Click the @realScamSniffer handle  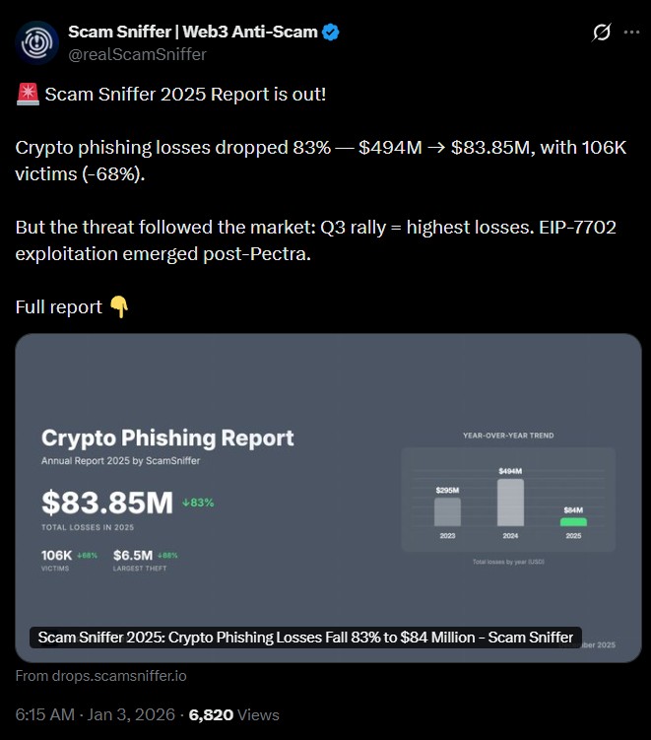(137, 54)
